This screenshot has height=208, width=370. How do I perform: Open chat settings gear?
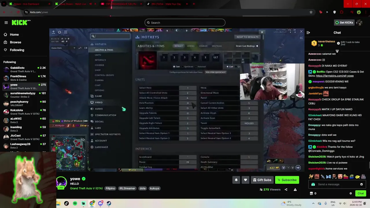pos(351,193)
